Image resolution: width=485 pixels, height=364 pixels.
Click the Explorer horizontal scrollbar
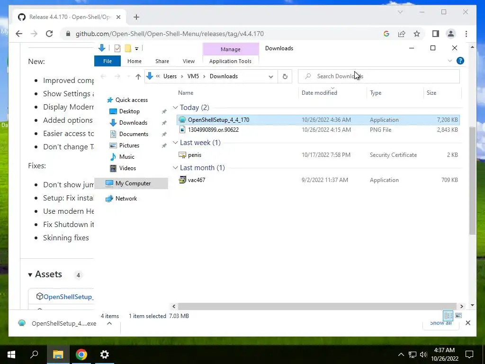tap(317, 306)
